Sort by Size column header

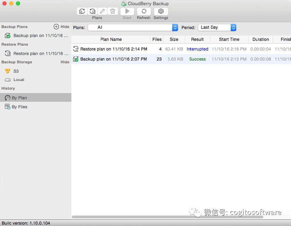pos(174,39)
